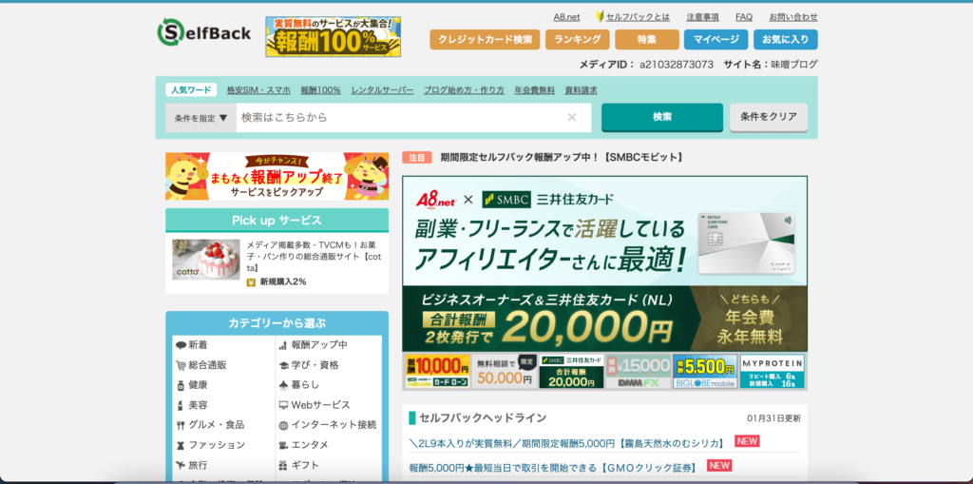Open the クレジットカード検索 tab
Viewport: 973px width, 484px height.
point(485,39)
